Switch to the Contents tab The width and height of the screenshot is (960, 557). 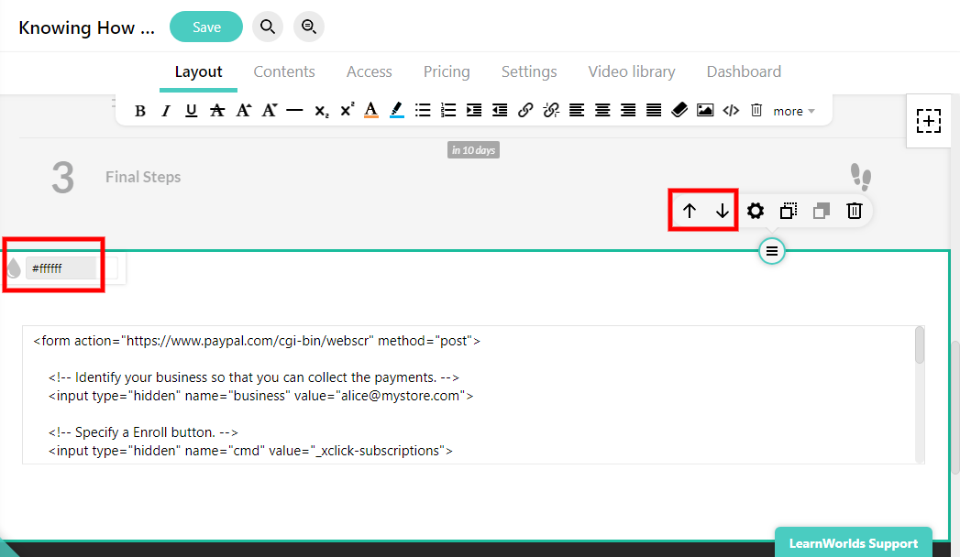(x=284, y=72)
